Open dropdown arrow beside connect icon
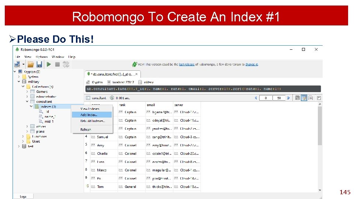The image size is (354, 199). pyautogui.click(x=24, y=64)
